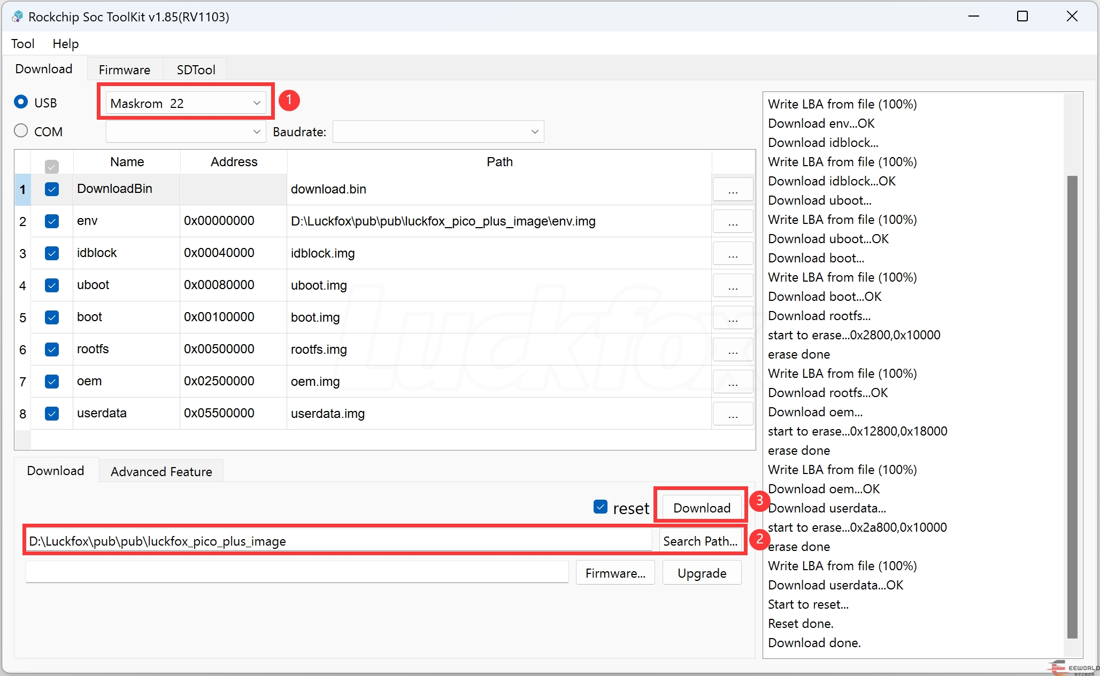Browse file for DownloadBin row
Image resolution: width=1100 pixels, height=676 pixels.
tap(733, 190)
